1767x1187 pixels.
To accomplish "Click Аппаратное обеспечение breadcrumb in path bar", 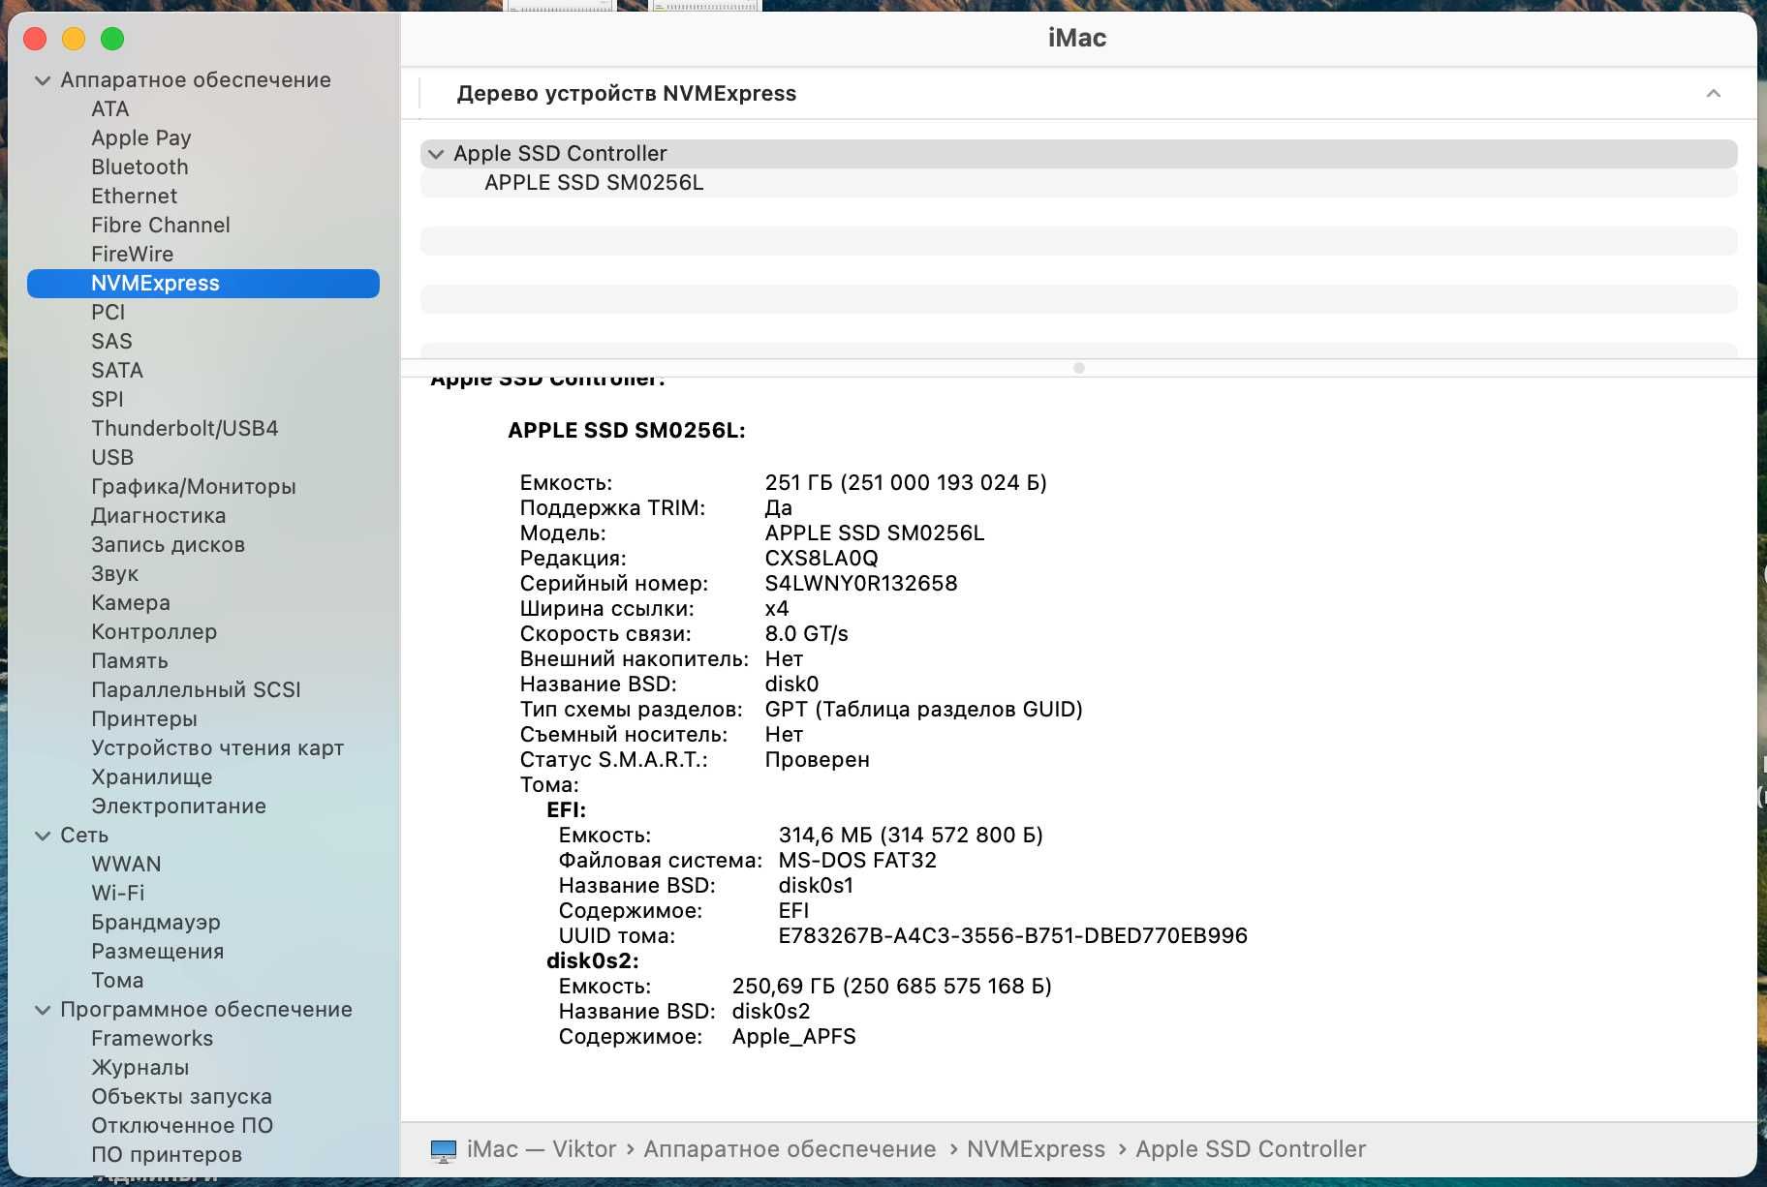I will tap(790, 1149).
